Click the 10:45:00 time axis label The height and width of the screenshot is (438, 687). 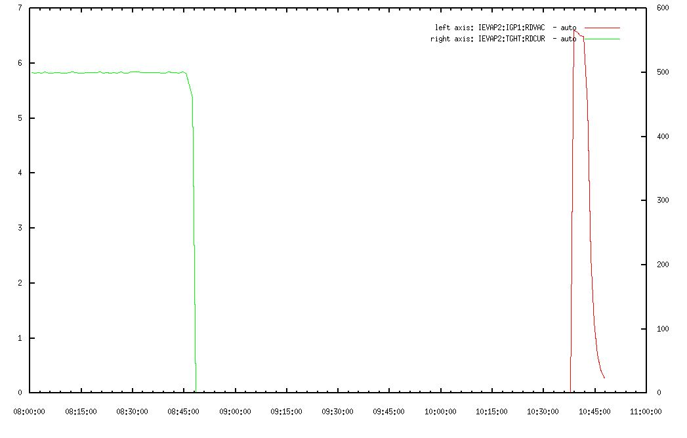point(594,412)
